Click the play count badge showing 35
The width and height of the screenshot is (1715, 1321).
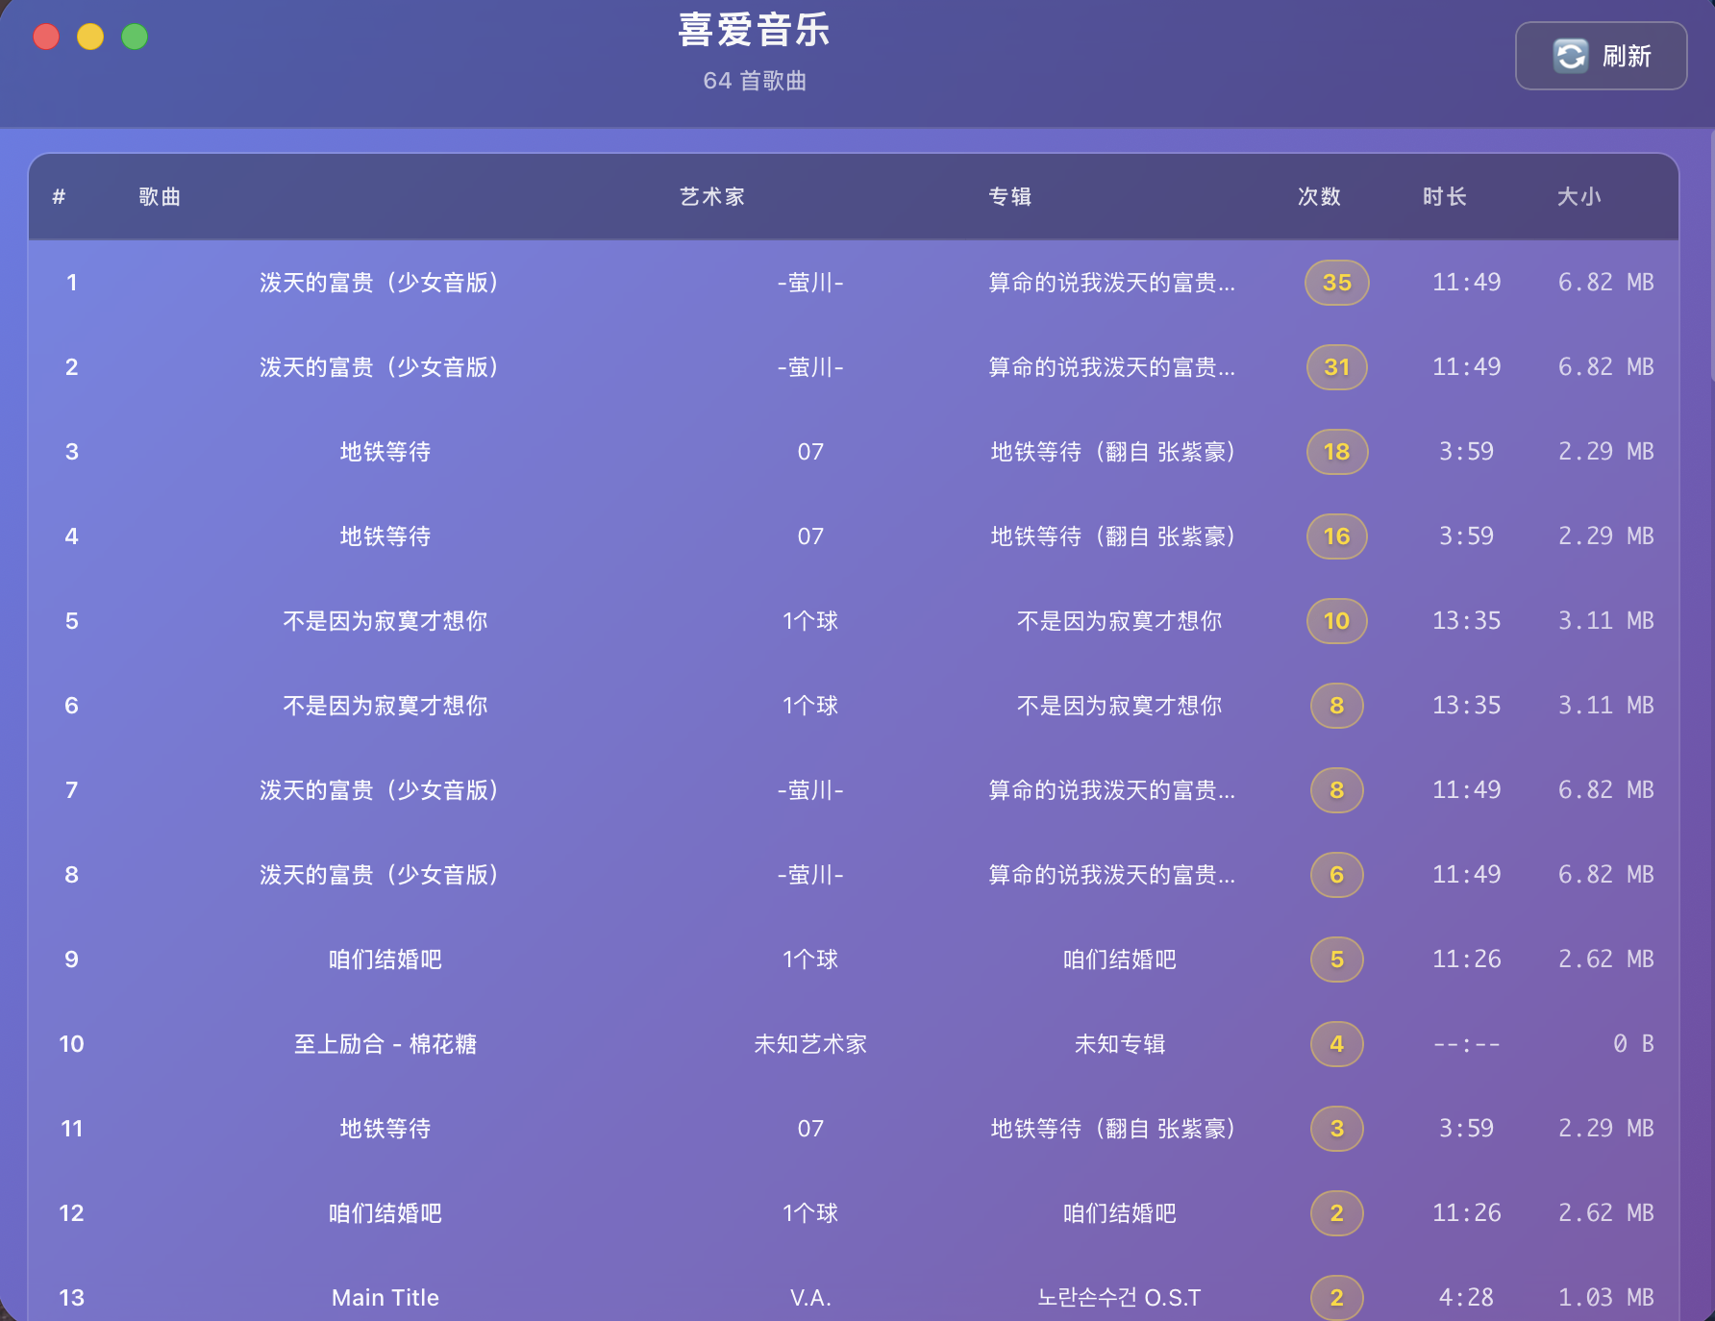point(1336,282)
